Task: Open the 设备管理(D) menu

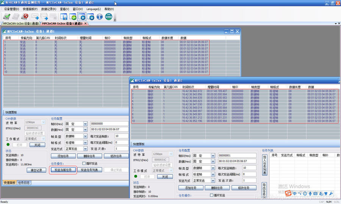Action: pos(11,9)
